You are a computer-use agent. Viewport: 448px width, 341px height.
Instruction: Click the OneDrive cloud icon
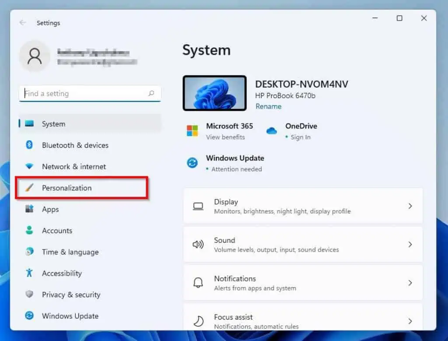tap(272, 131)
